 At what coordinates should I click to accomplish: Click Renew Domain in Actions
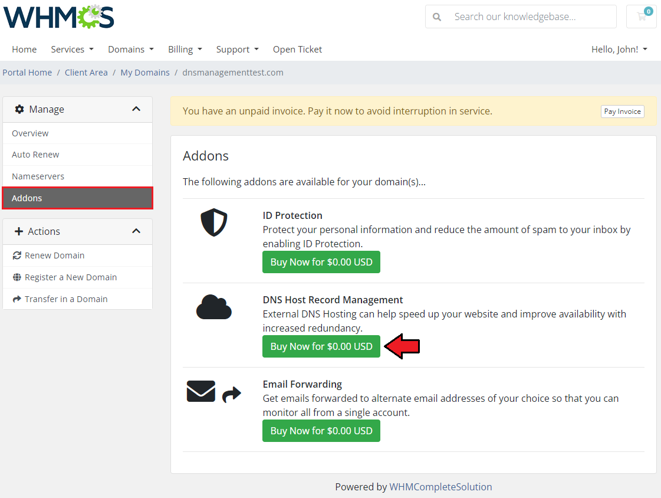(x=78, y=255)
